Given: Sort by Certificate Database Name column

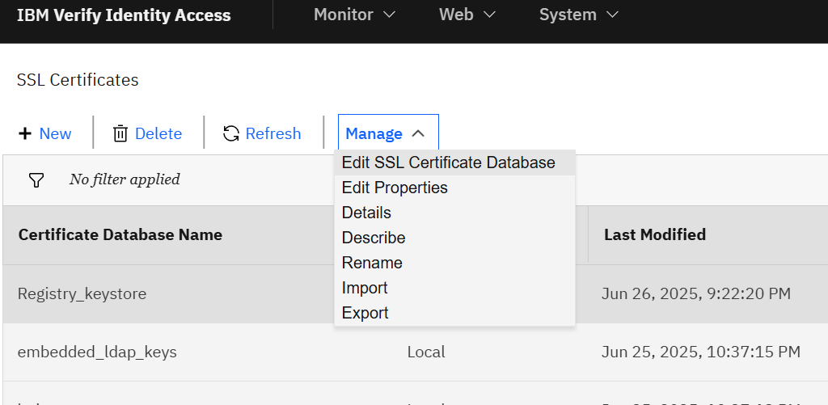Looking at the screenshot, I should (x=120, y=234).
